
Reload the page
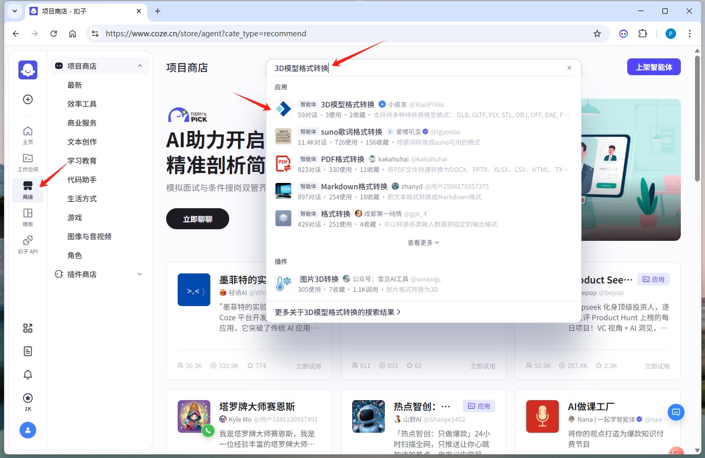[x=54, y=34]
